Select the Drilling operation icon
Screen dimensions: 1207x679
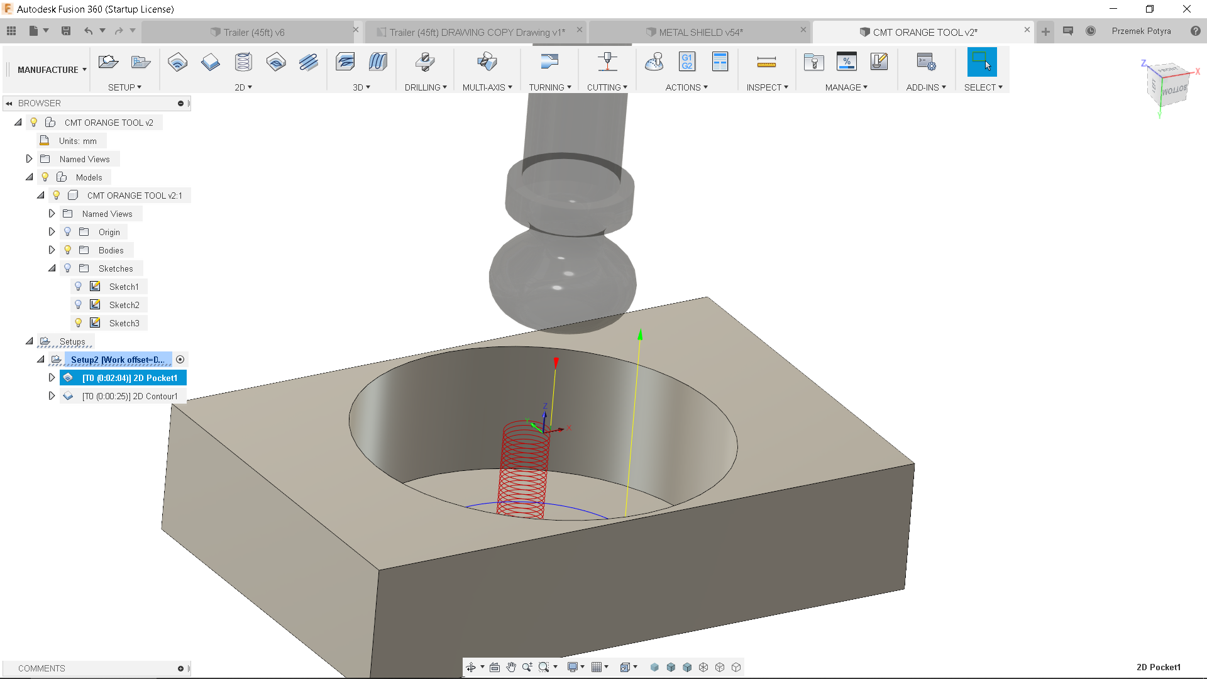tap(425, 62)
